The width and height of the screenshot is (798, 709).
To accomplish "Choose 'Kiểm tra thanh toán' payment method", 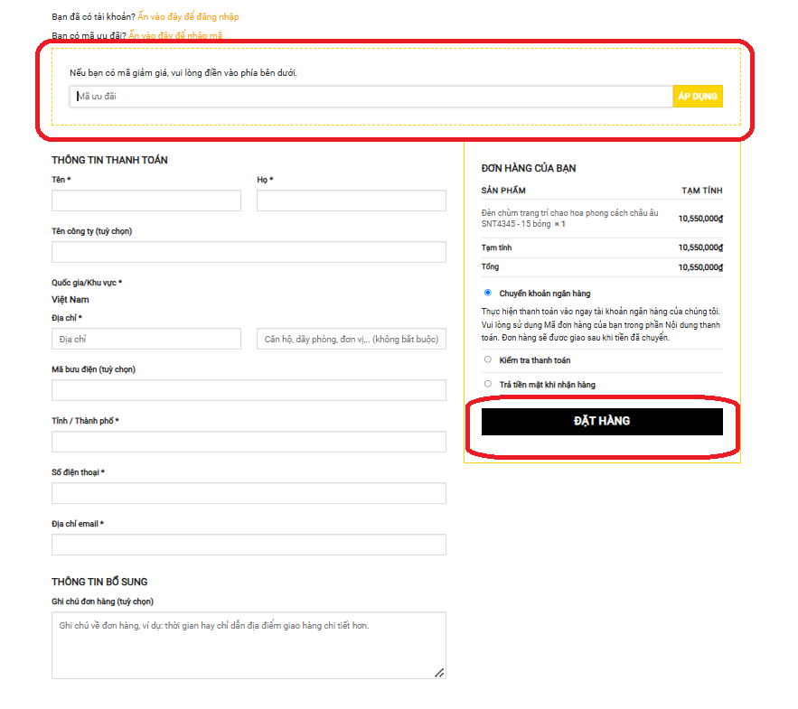I will pos(488,359).
